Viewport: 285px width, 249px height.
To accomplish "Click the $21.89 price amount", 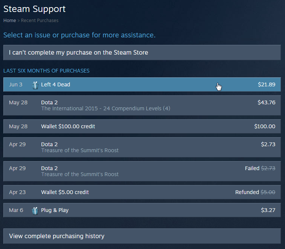I will [267, 85].
